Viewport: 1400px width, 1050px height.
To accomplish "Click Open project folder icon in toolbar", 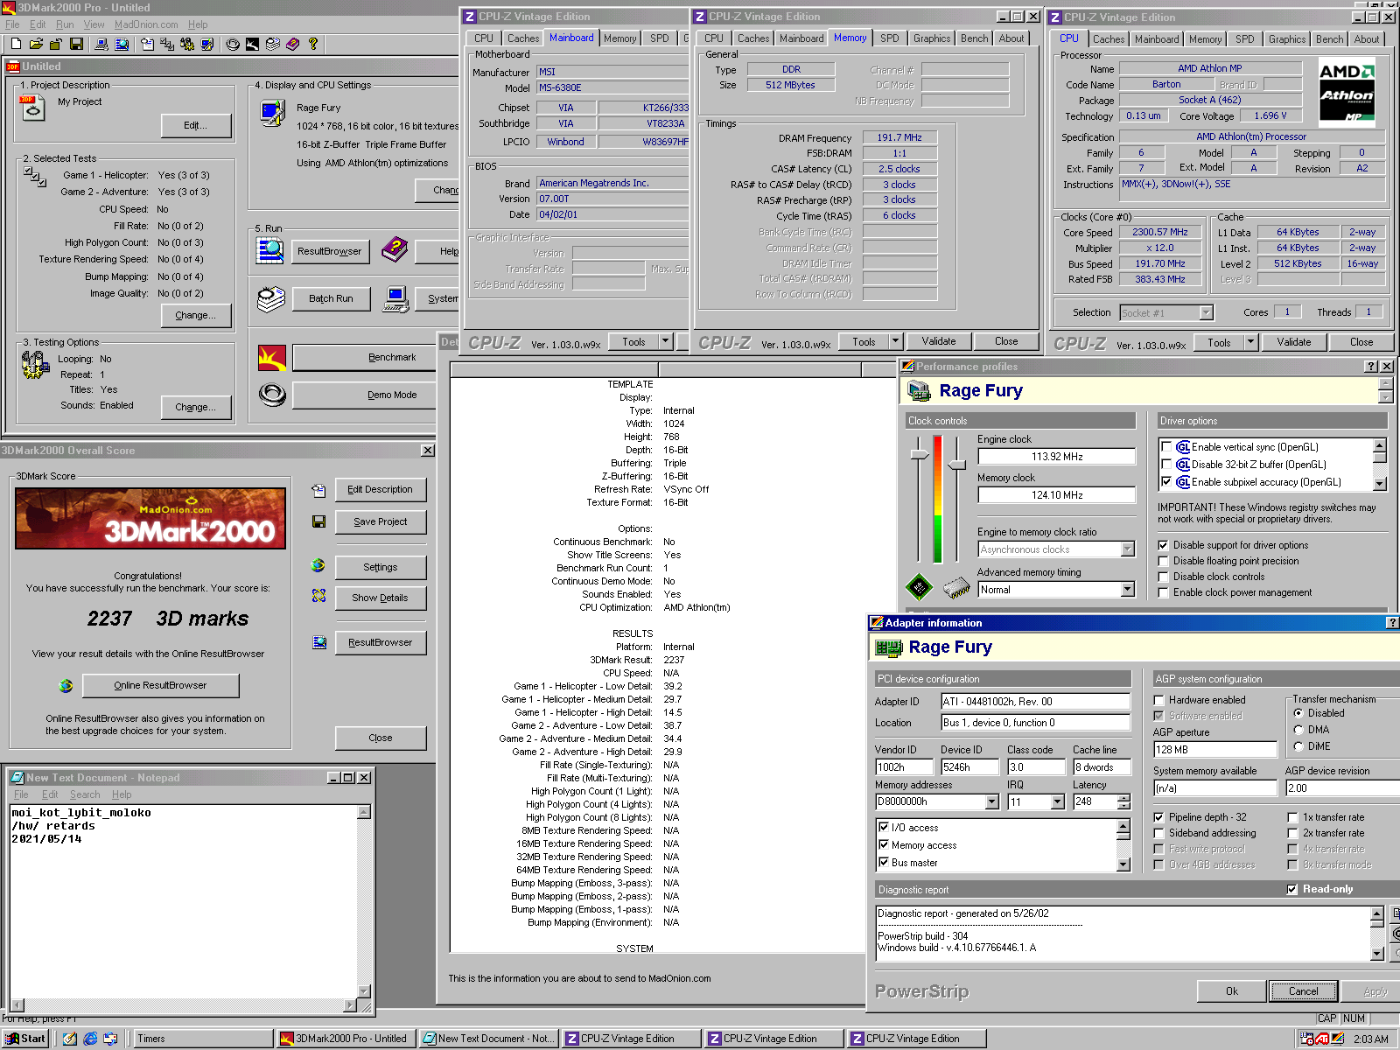I will tap(36, 44).
